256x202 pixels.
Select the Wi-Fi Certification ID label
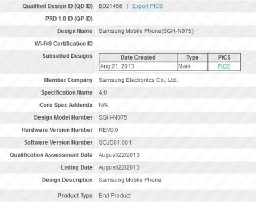click(63, 44)
